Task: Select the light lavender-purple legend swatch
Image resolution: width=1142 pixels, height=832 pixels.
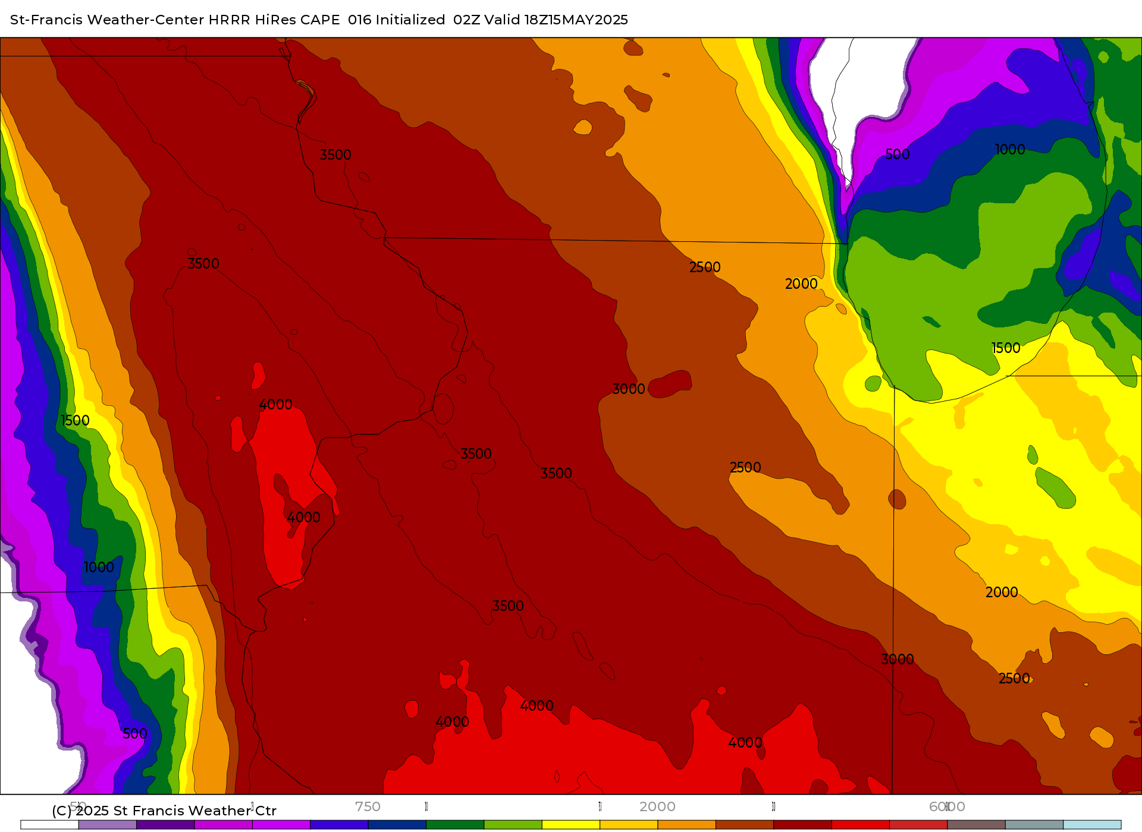Action: 108,825
